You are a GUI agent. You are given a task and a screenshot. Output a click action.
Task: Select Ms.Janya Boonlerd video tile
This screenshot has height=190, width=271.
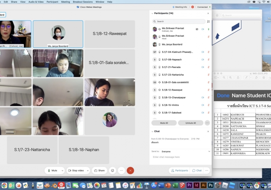click(58, 34)
